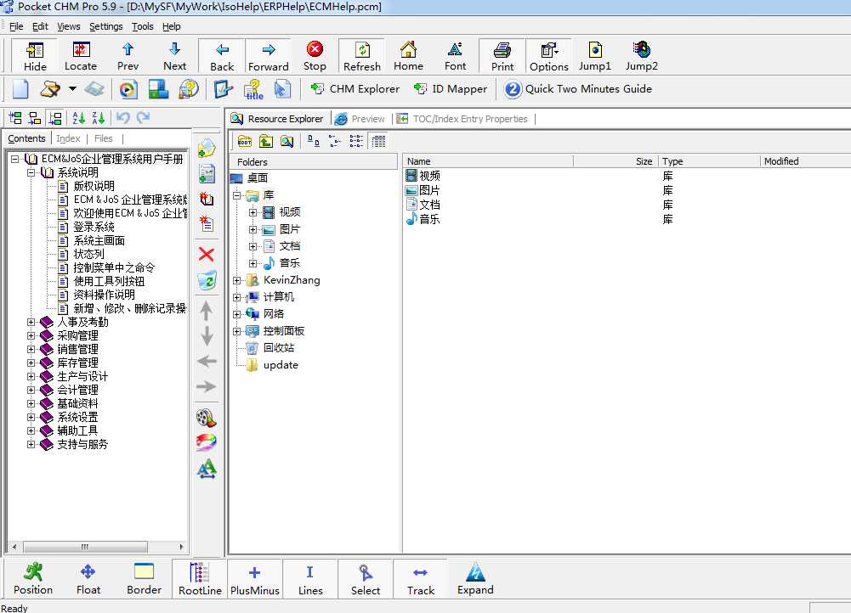Navigate Back in the viewer
This screenshot has height=613, width=851.
pyautogui.click(x=222, y=56)
